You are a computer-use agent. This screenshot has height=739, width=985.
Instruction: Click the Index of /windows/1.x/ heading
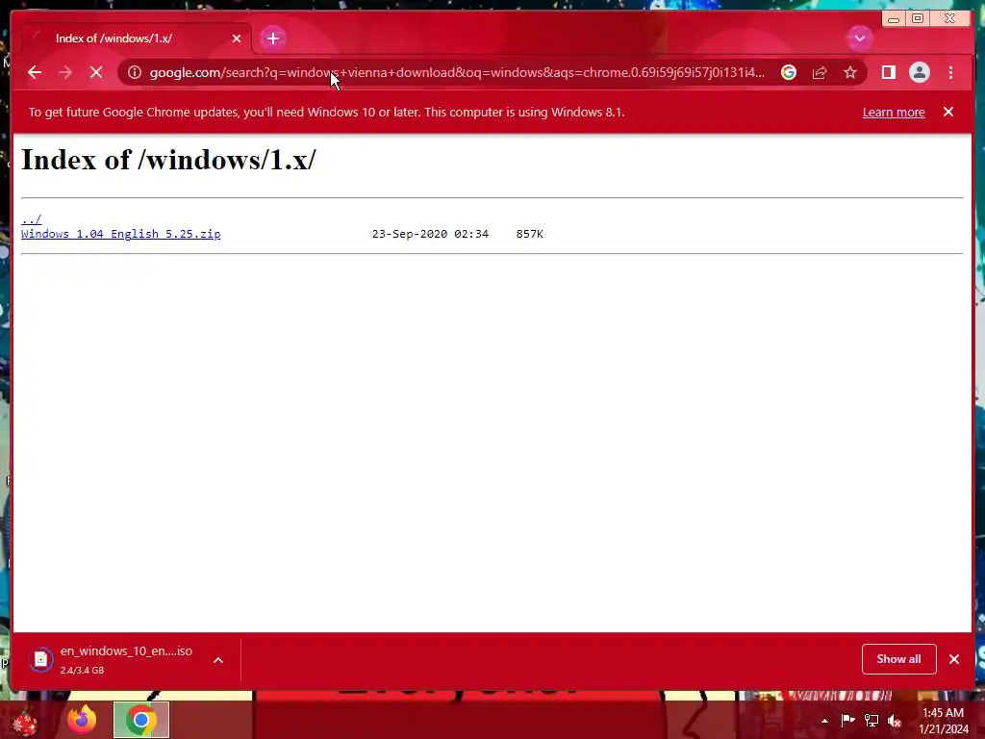168,160
